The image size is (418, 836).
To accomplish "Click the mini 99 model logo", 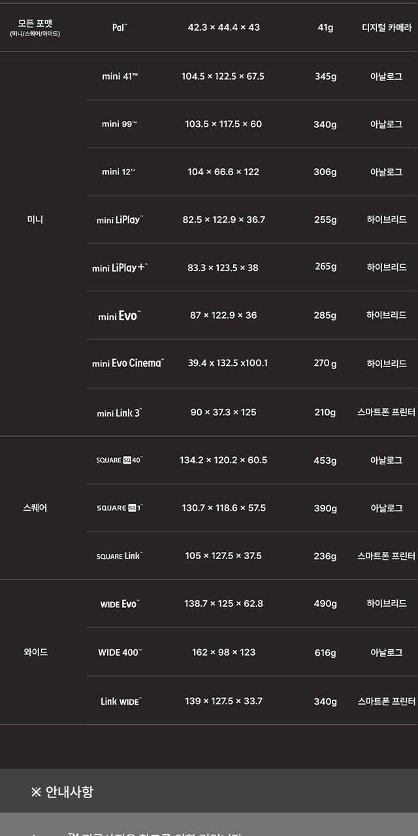I will (119, 124).
